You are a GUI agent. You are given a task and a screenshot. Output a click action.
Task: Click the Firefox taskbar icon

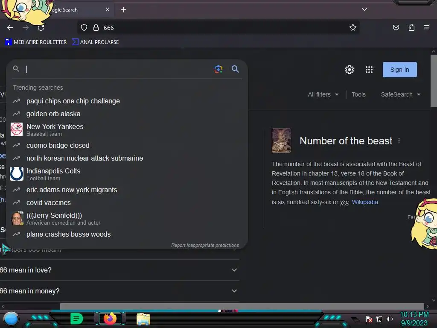pos(110,319)
